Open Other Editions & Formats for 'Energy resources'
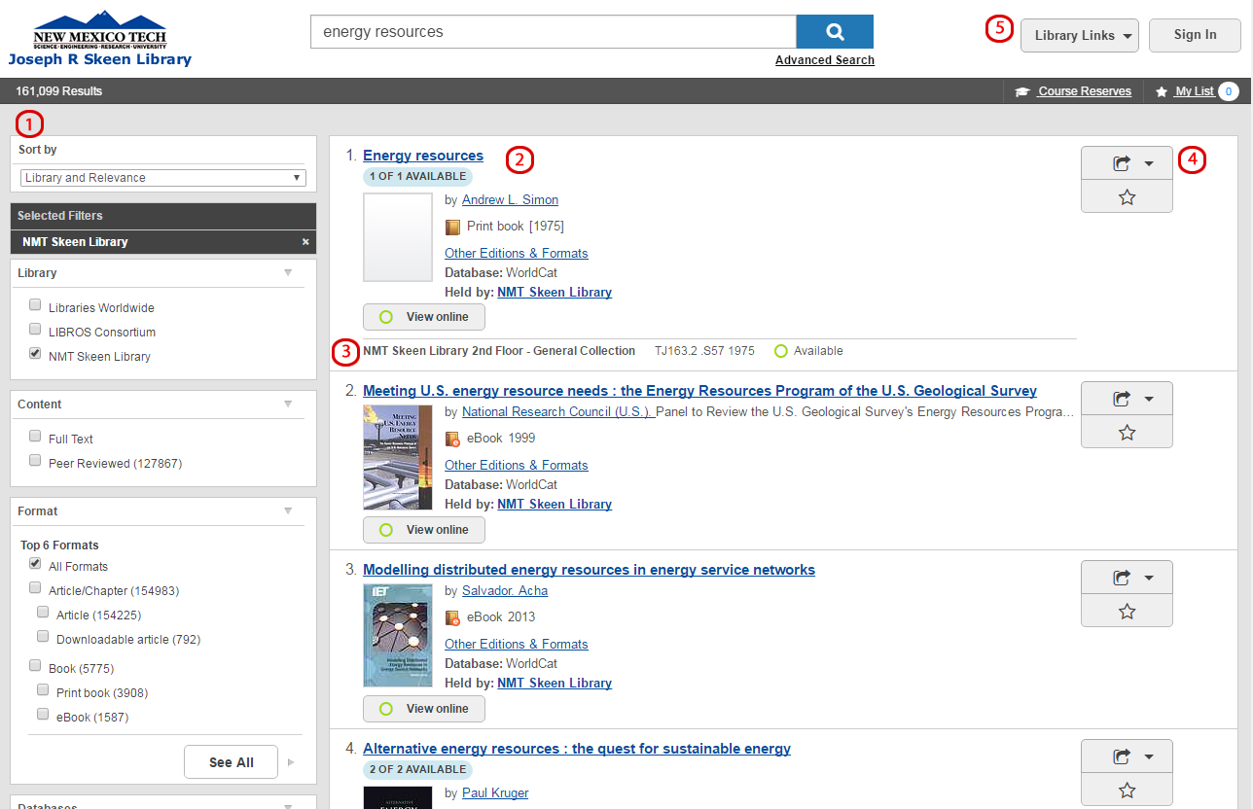This screenshot has height=809, width=1253. pos(517,253)
